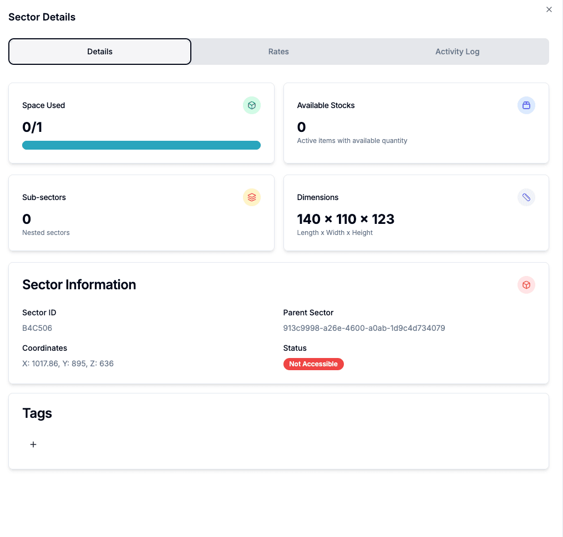The width and height of the screenshot is (563, 537).
Task: Click the Space Used progress bar
Action: (x=141, y=145)
